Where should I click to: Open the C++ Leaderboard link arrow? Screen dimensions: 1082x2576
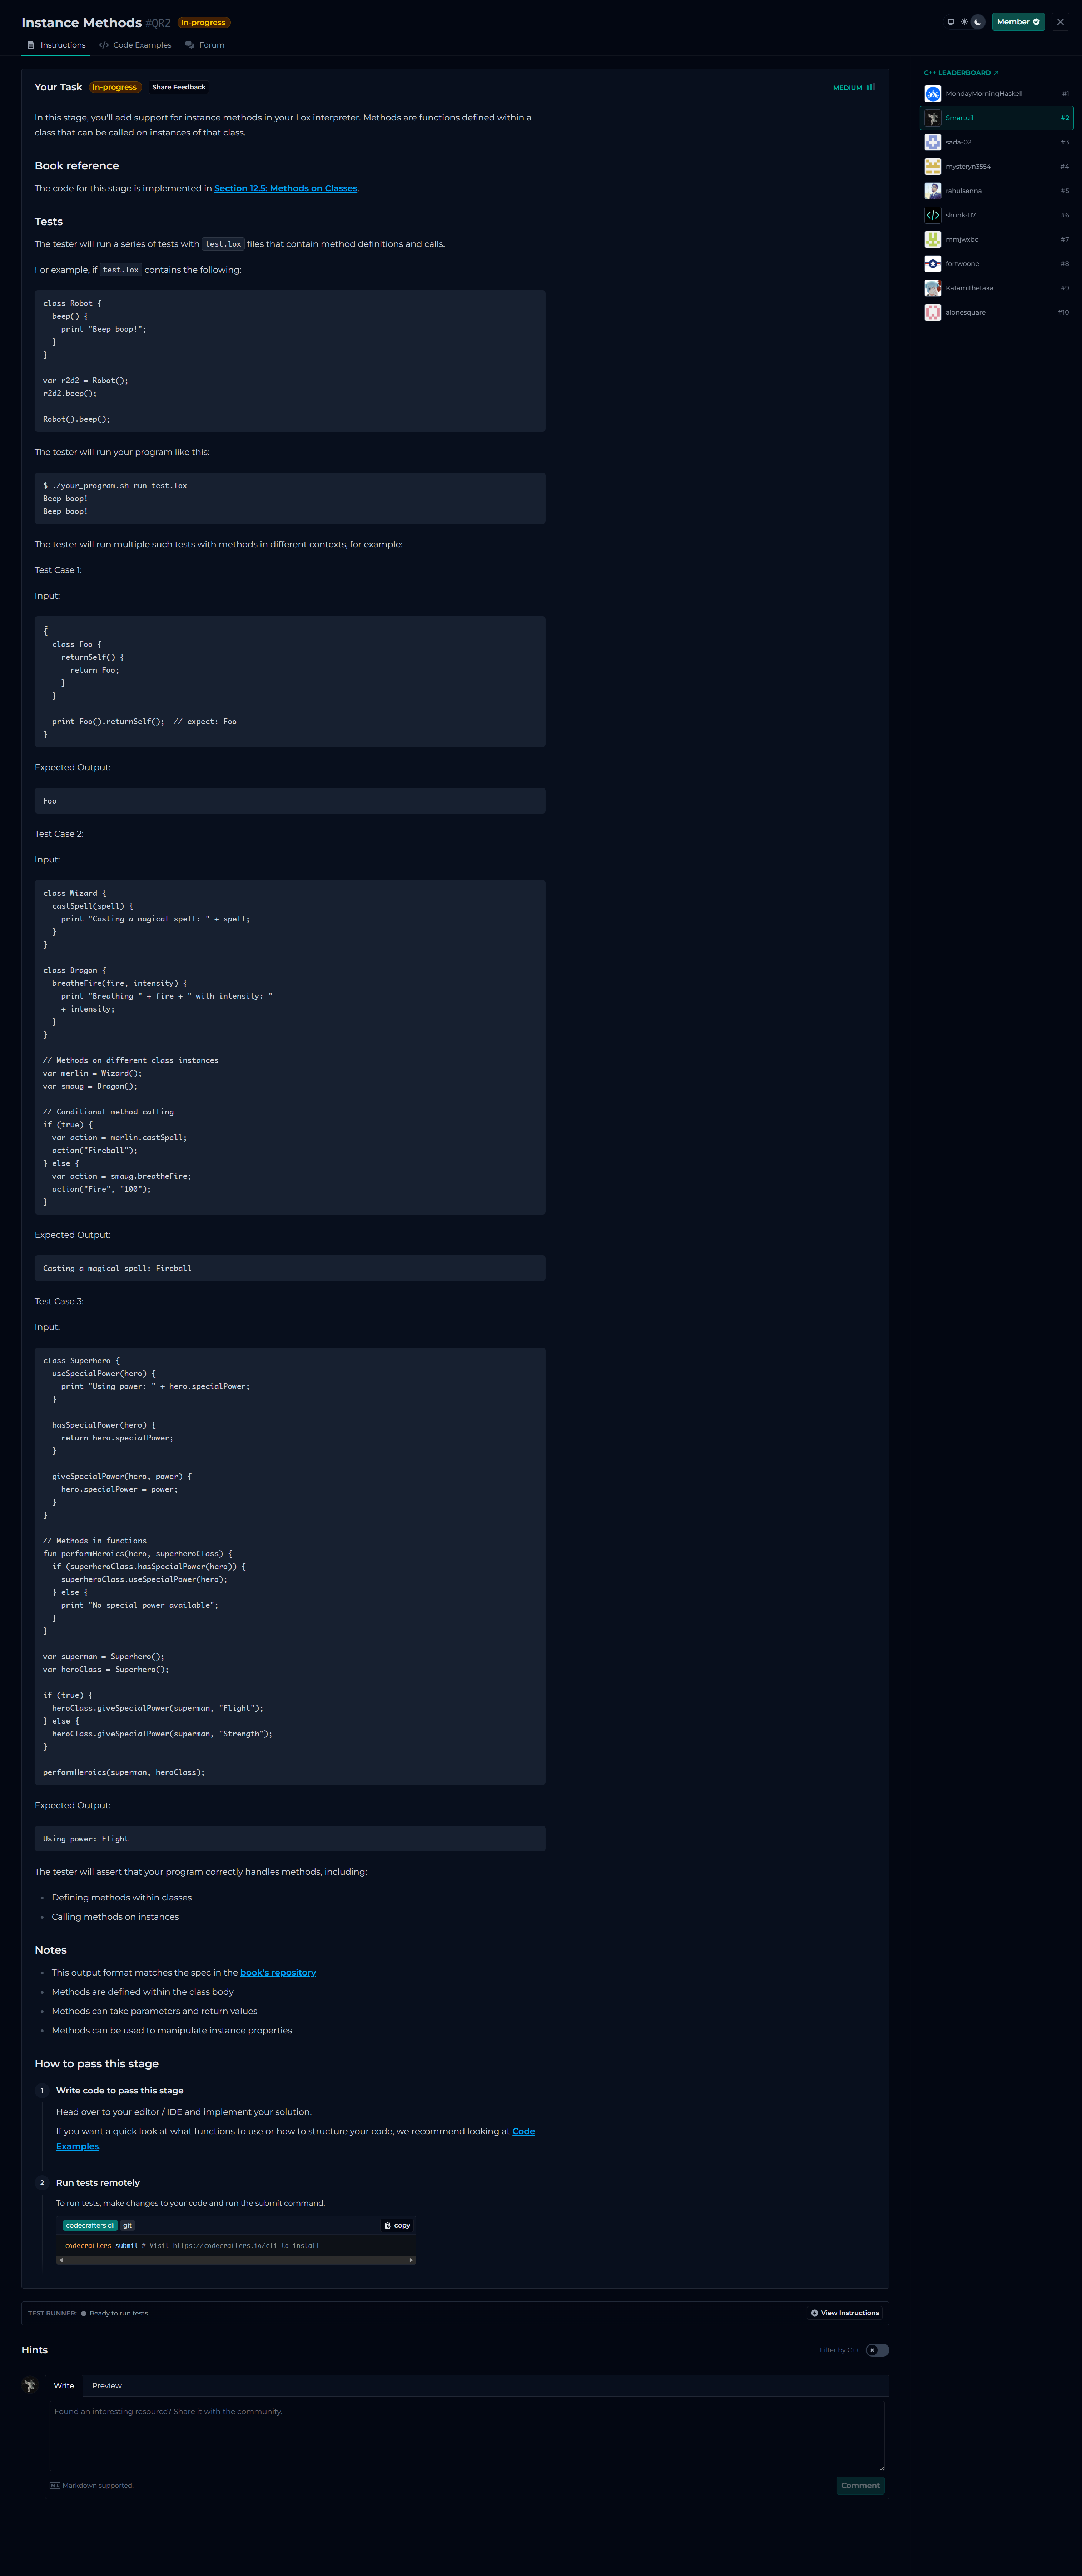tap(996, 73)
